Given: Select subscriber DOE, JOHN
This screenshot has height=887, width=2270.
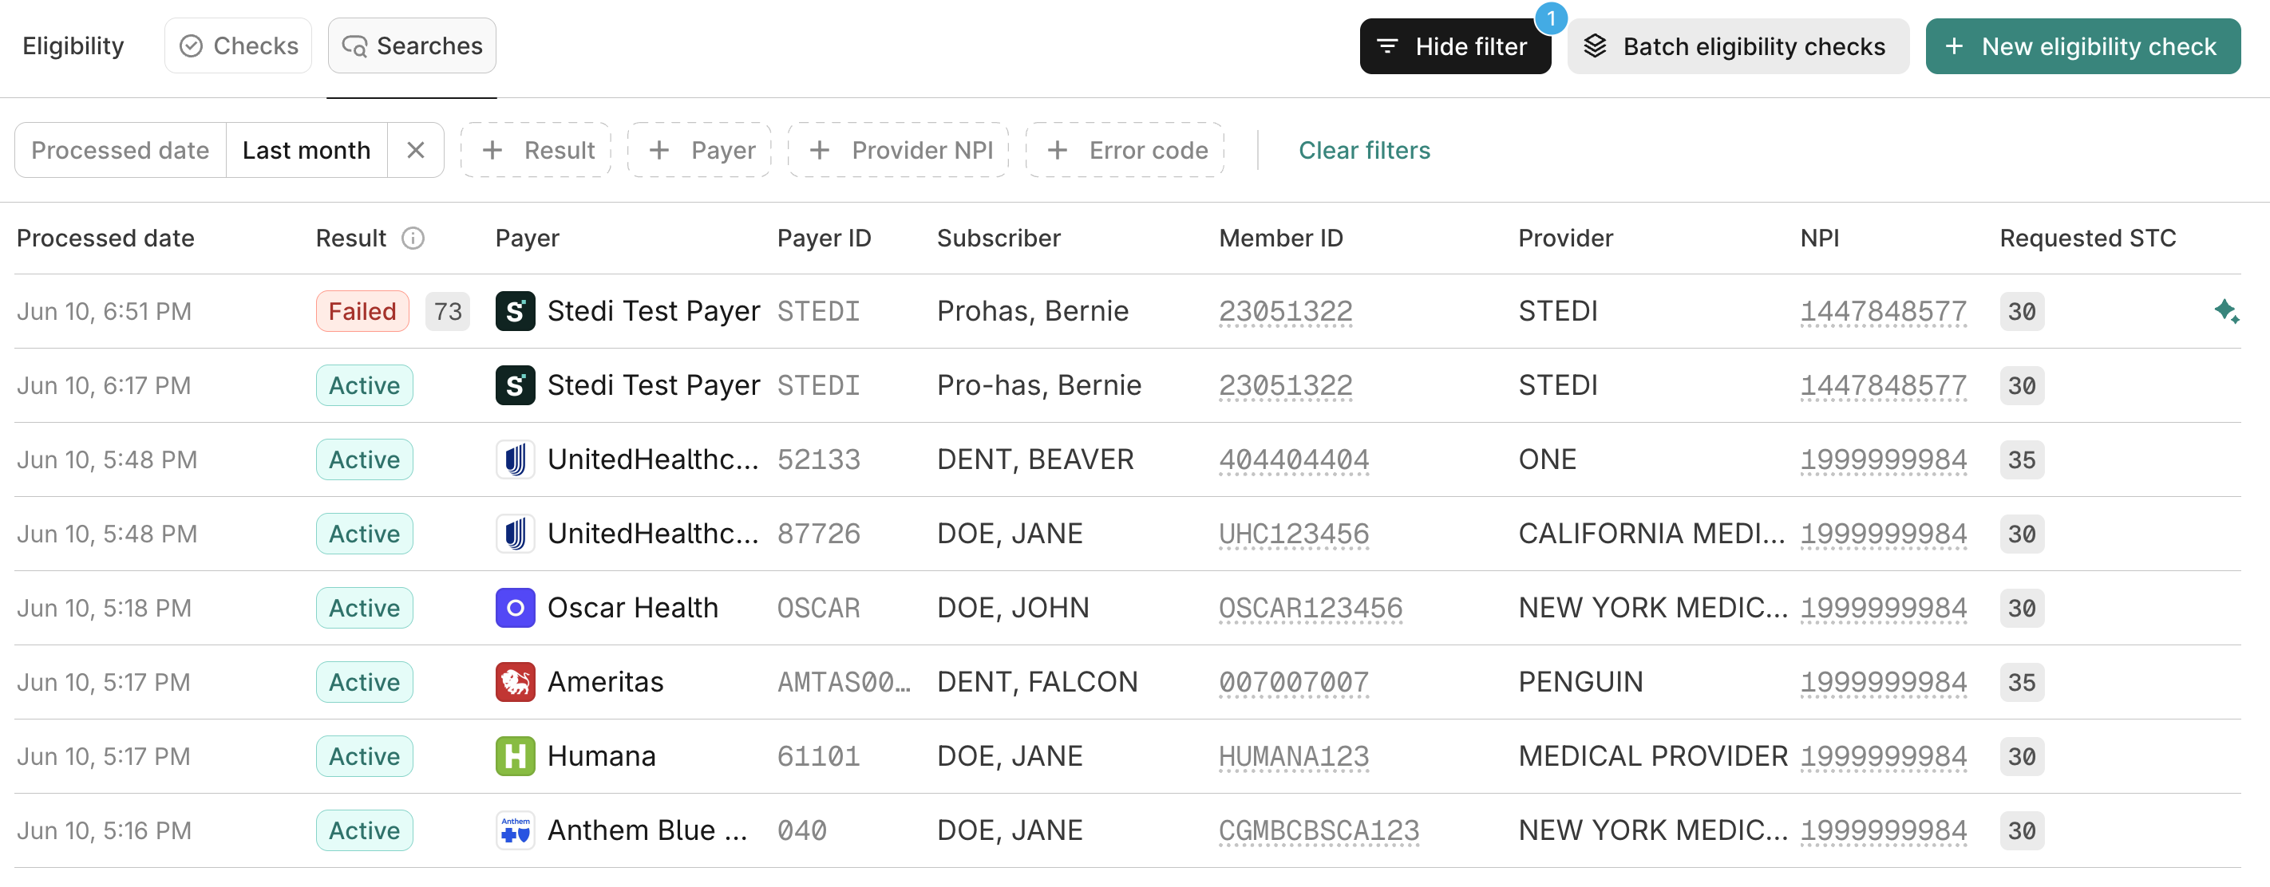Looking at the screenshot, I should pos(1013,609).
